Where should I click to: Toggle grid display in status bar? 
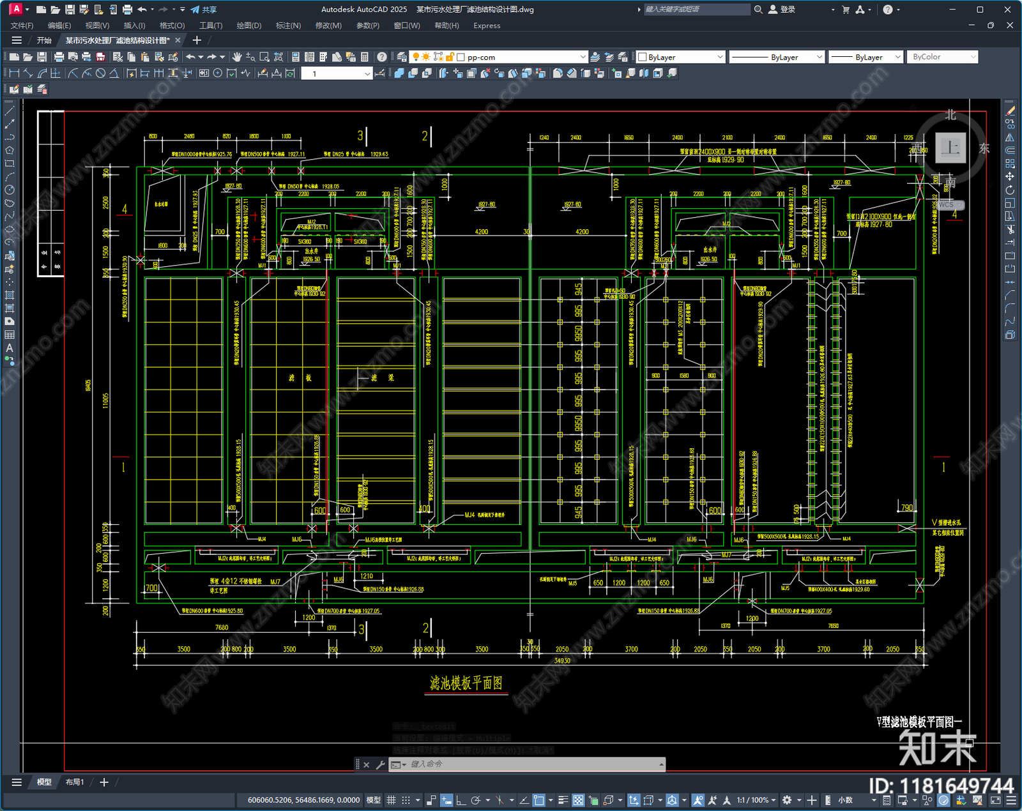coord(392,800)
